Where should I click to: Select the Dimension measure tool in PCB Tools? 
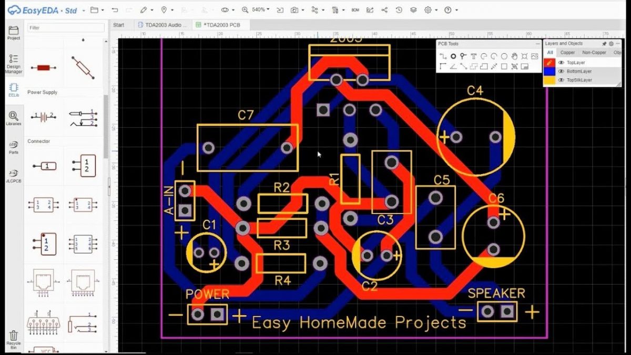pyautogui.click(x=494, y=66)
